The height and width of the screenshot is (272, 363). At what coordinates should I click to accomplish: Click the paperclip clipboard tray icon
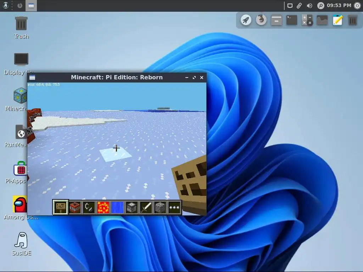(x=299, y=6)
